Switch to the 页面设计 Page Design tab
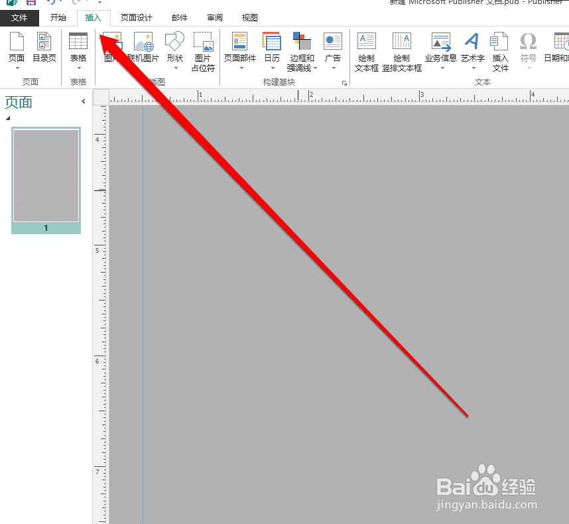 click(137, 18)
